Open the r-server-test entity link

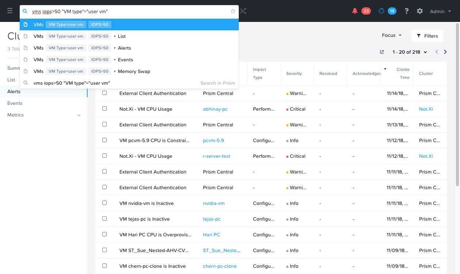pyautogui.click(x=216, y=156)
